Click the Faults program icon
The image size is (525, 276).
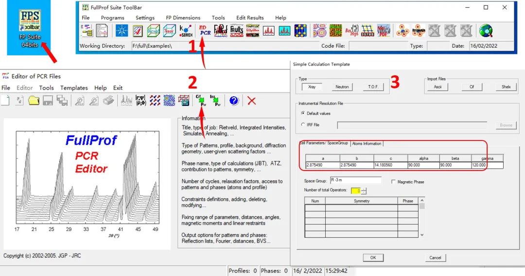pos(237,31)
